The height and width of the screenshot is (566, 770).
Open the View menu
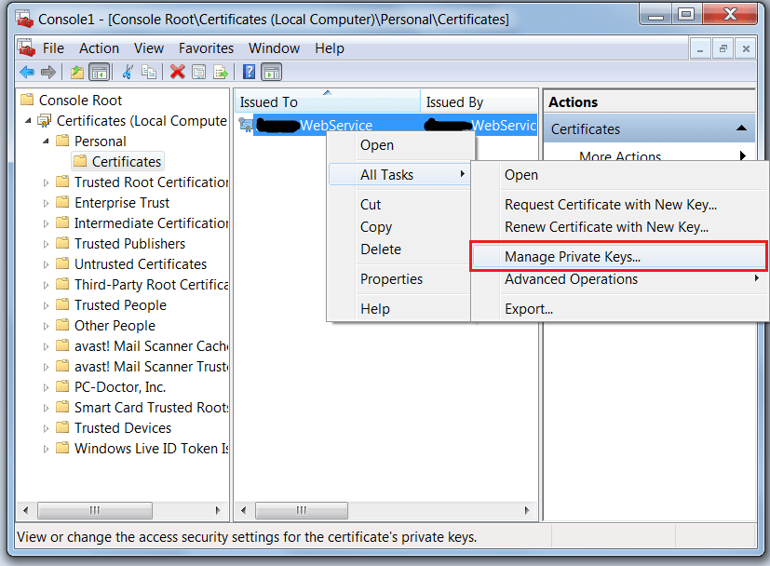[x=149, y=48]
